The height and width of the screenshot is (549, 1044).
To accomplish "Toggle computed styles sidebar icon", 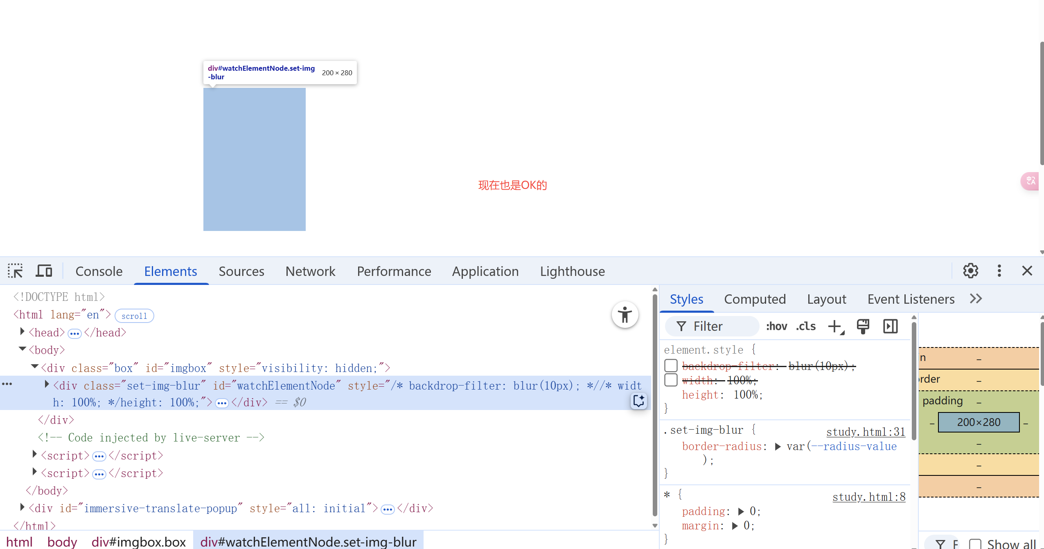I will pos(890,326).
